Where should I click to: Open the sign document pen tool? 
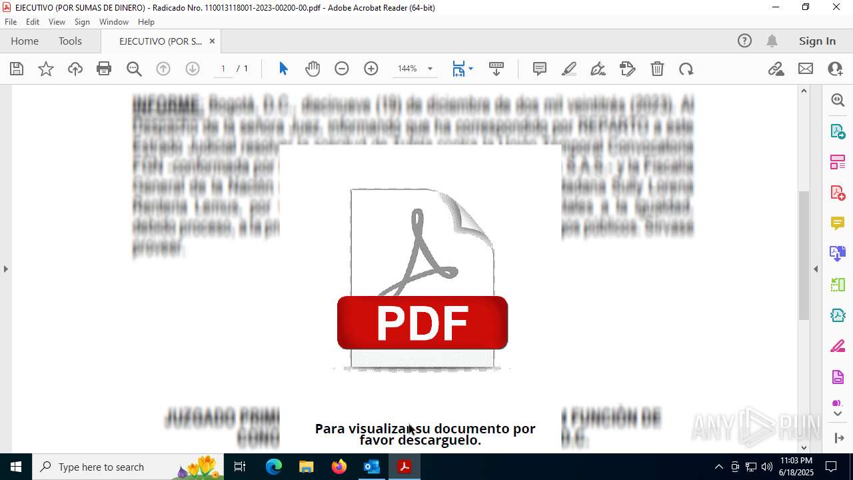[x=598, y=69]
